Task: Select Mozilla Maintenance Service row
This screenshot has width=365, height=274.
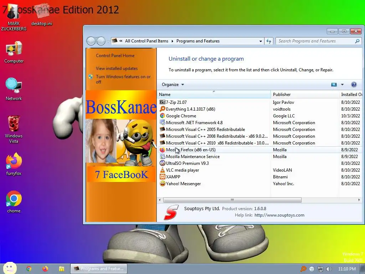Action: point(260,156)
